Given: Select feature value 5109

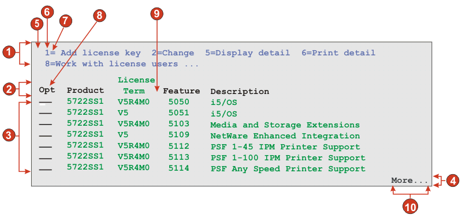Looking at the screenshot, I should 179,135.
